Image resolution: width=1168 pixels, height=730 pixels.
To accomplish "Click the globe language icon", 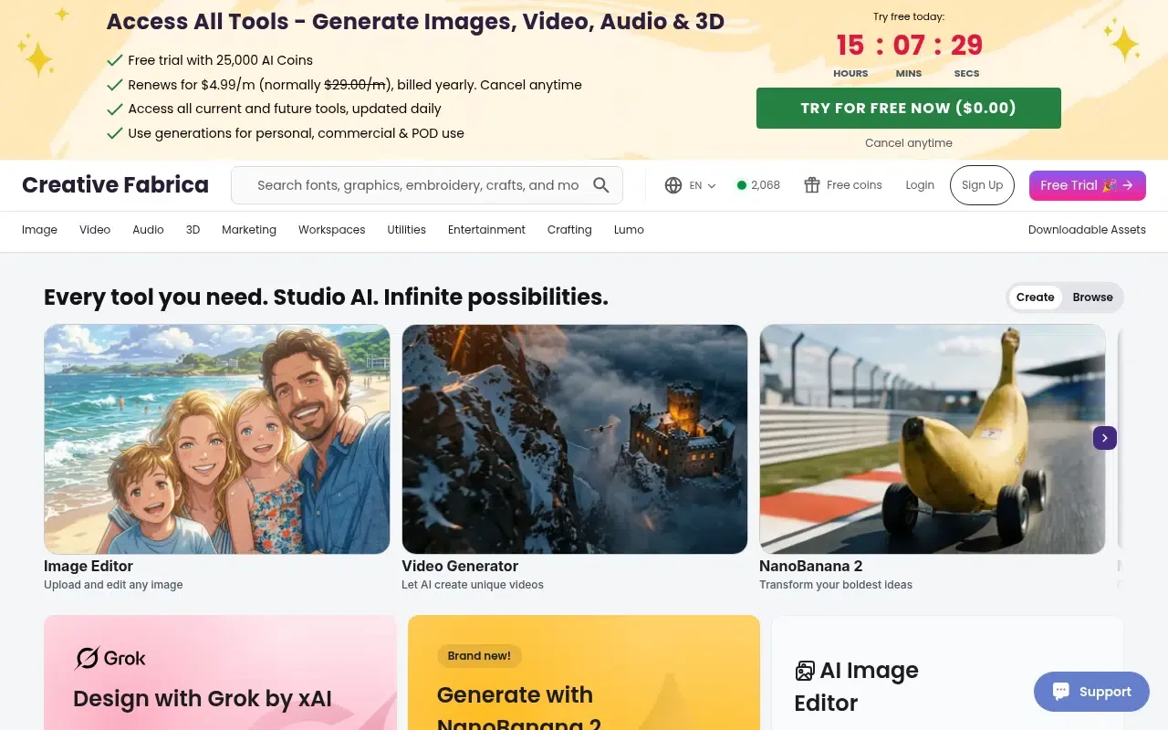I will [x=673, y=185].
